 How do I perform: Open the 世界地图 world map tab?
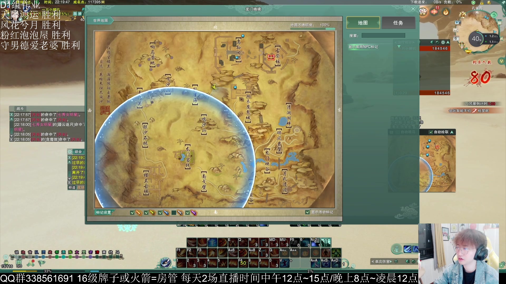pos(101,21)
